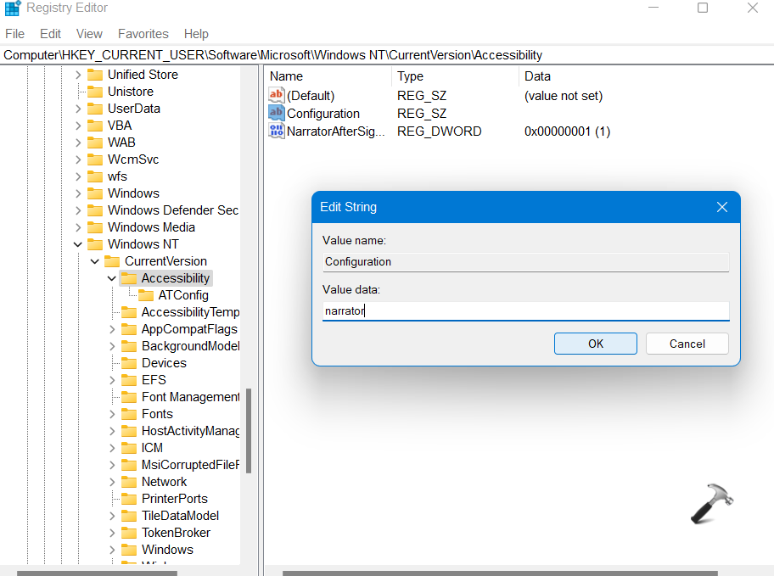This screenshot has width=774, height=576.
Task: Collapse the Accessibility key
Action: click(111, 278)
